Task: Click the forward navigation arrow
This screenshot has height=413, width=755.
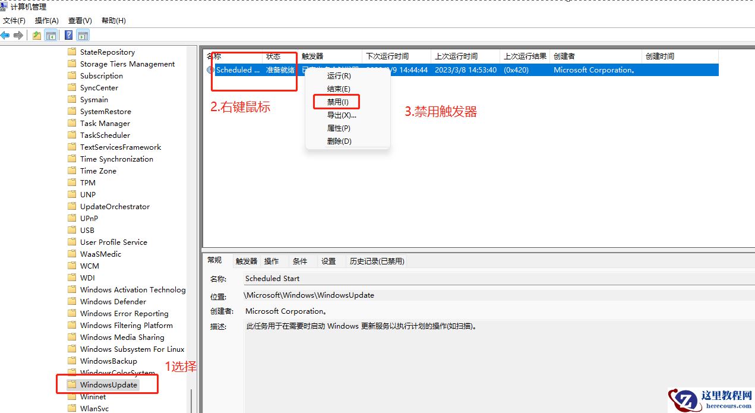Action: [x=18, y=34]
